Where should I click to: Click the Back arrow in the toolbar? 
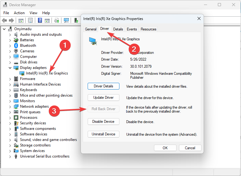[x=4, y=20]
